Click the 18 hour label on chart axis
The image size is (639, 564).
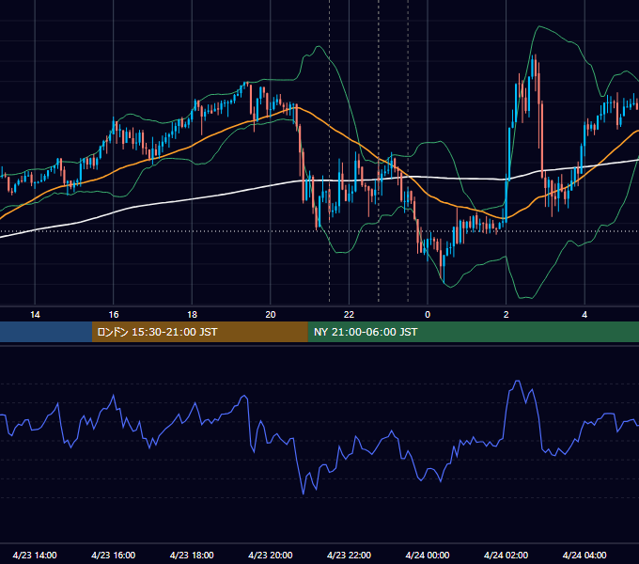[192, 315]
